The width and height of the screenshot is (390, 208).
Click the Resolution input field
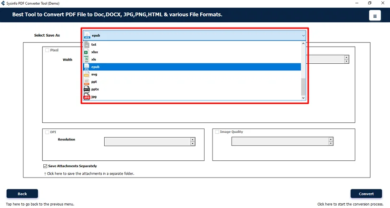click(147, 141)
